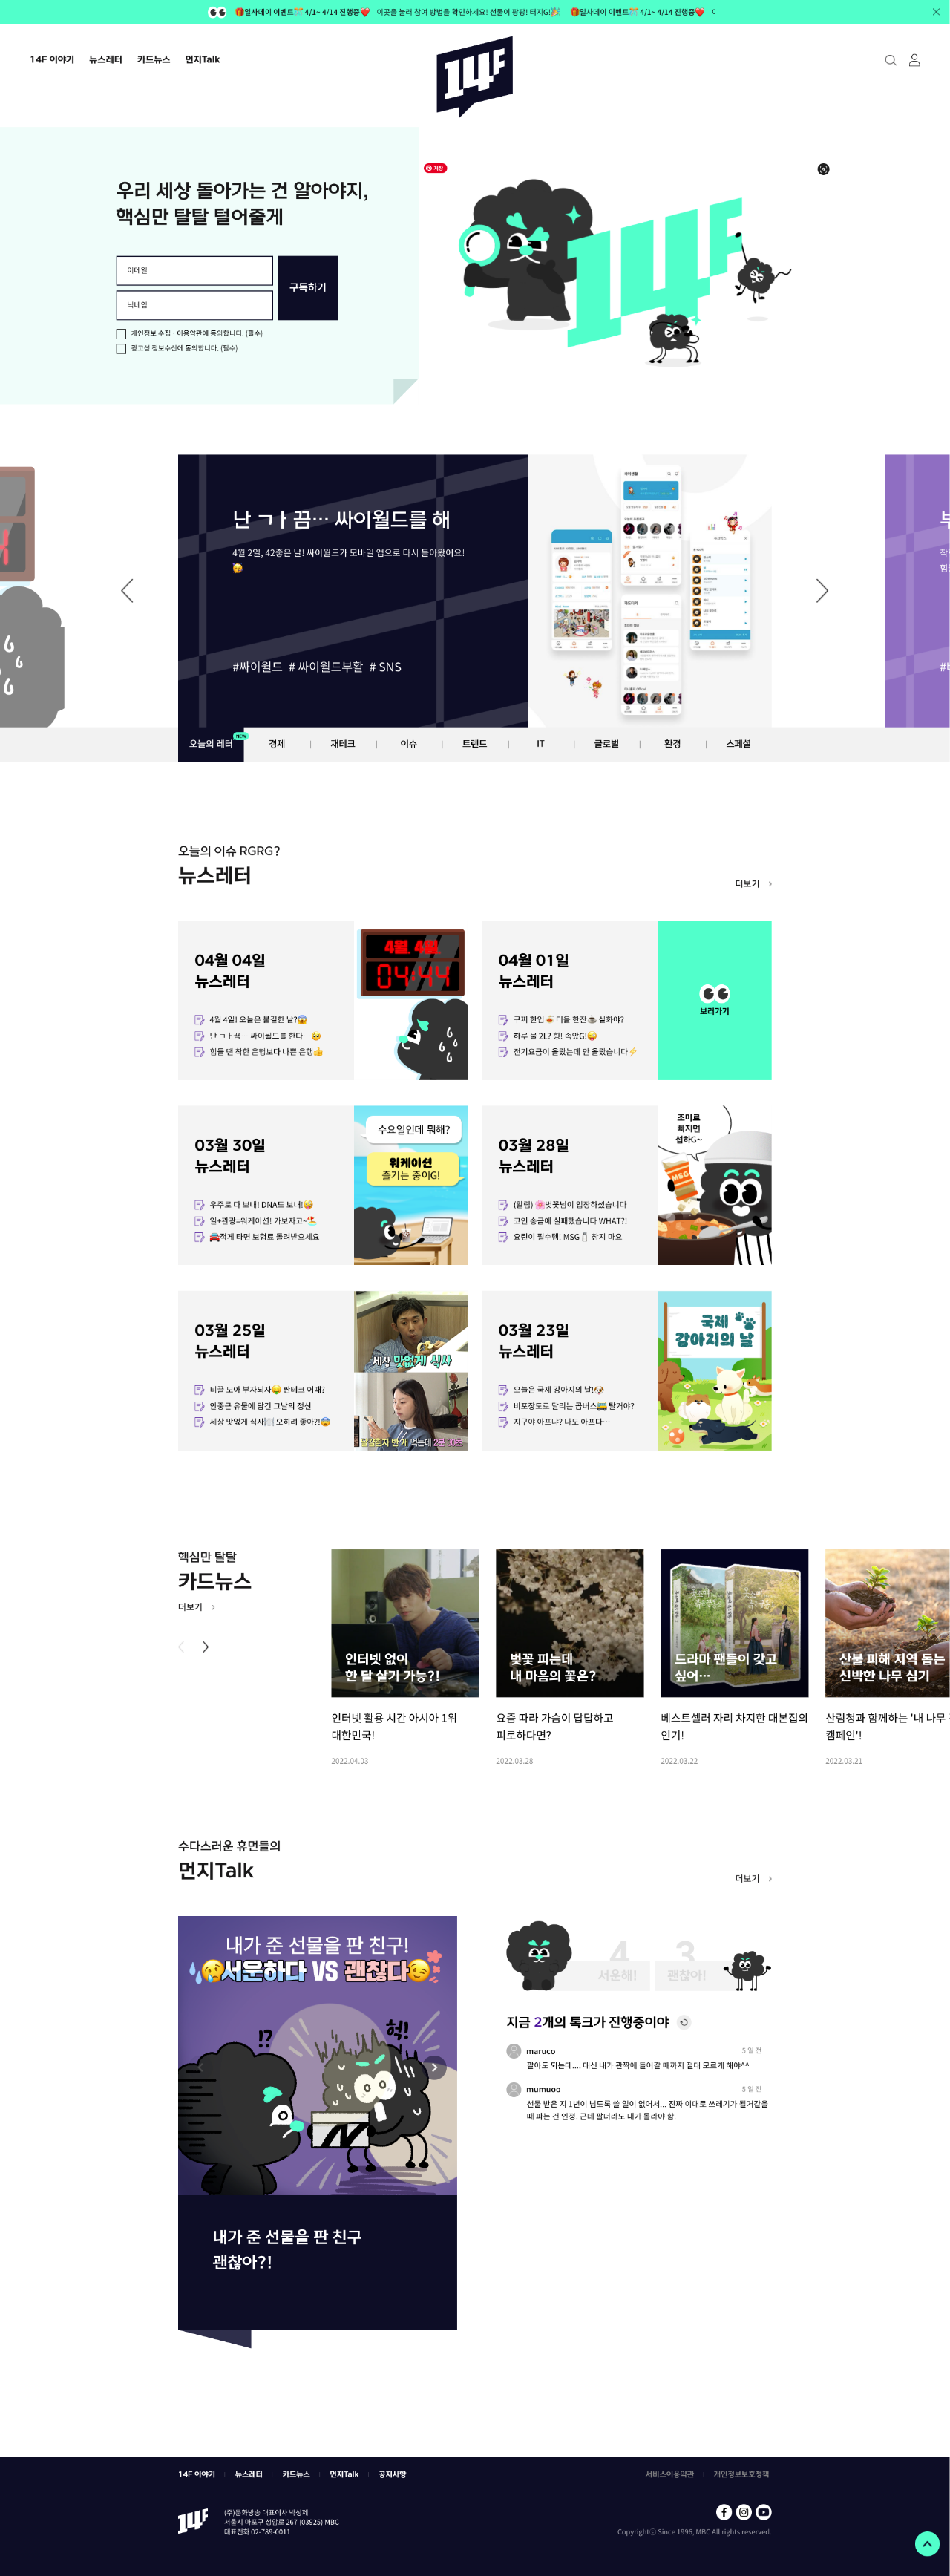950x2576 pixels.
Task: Click the 이메일 input field
Action: point(194,270)
